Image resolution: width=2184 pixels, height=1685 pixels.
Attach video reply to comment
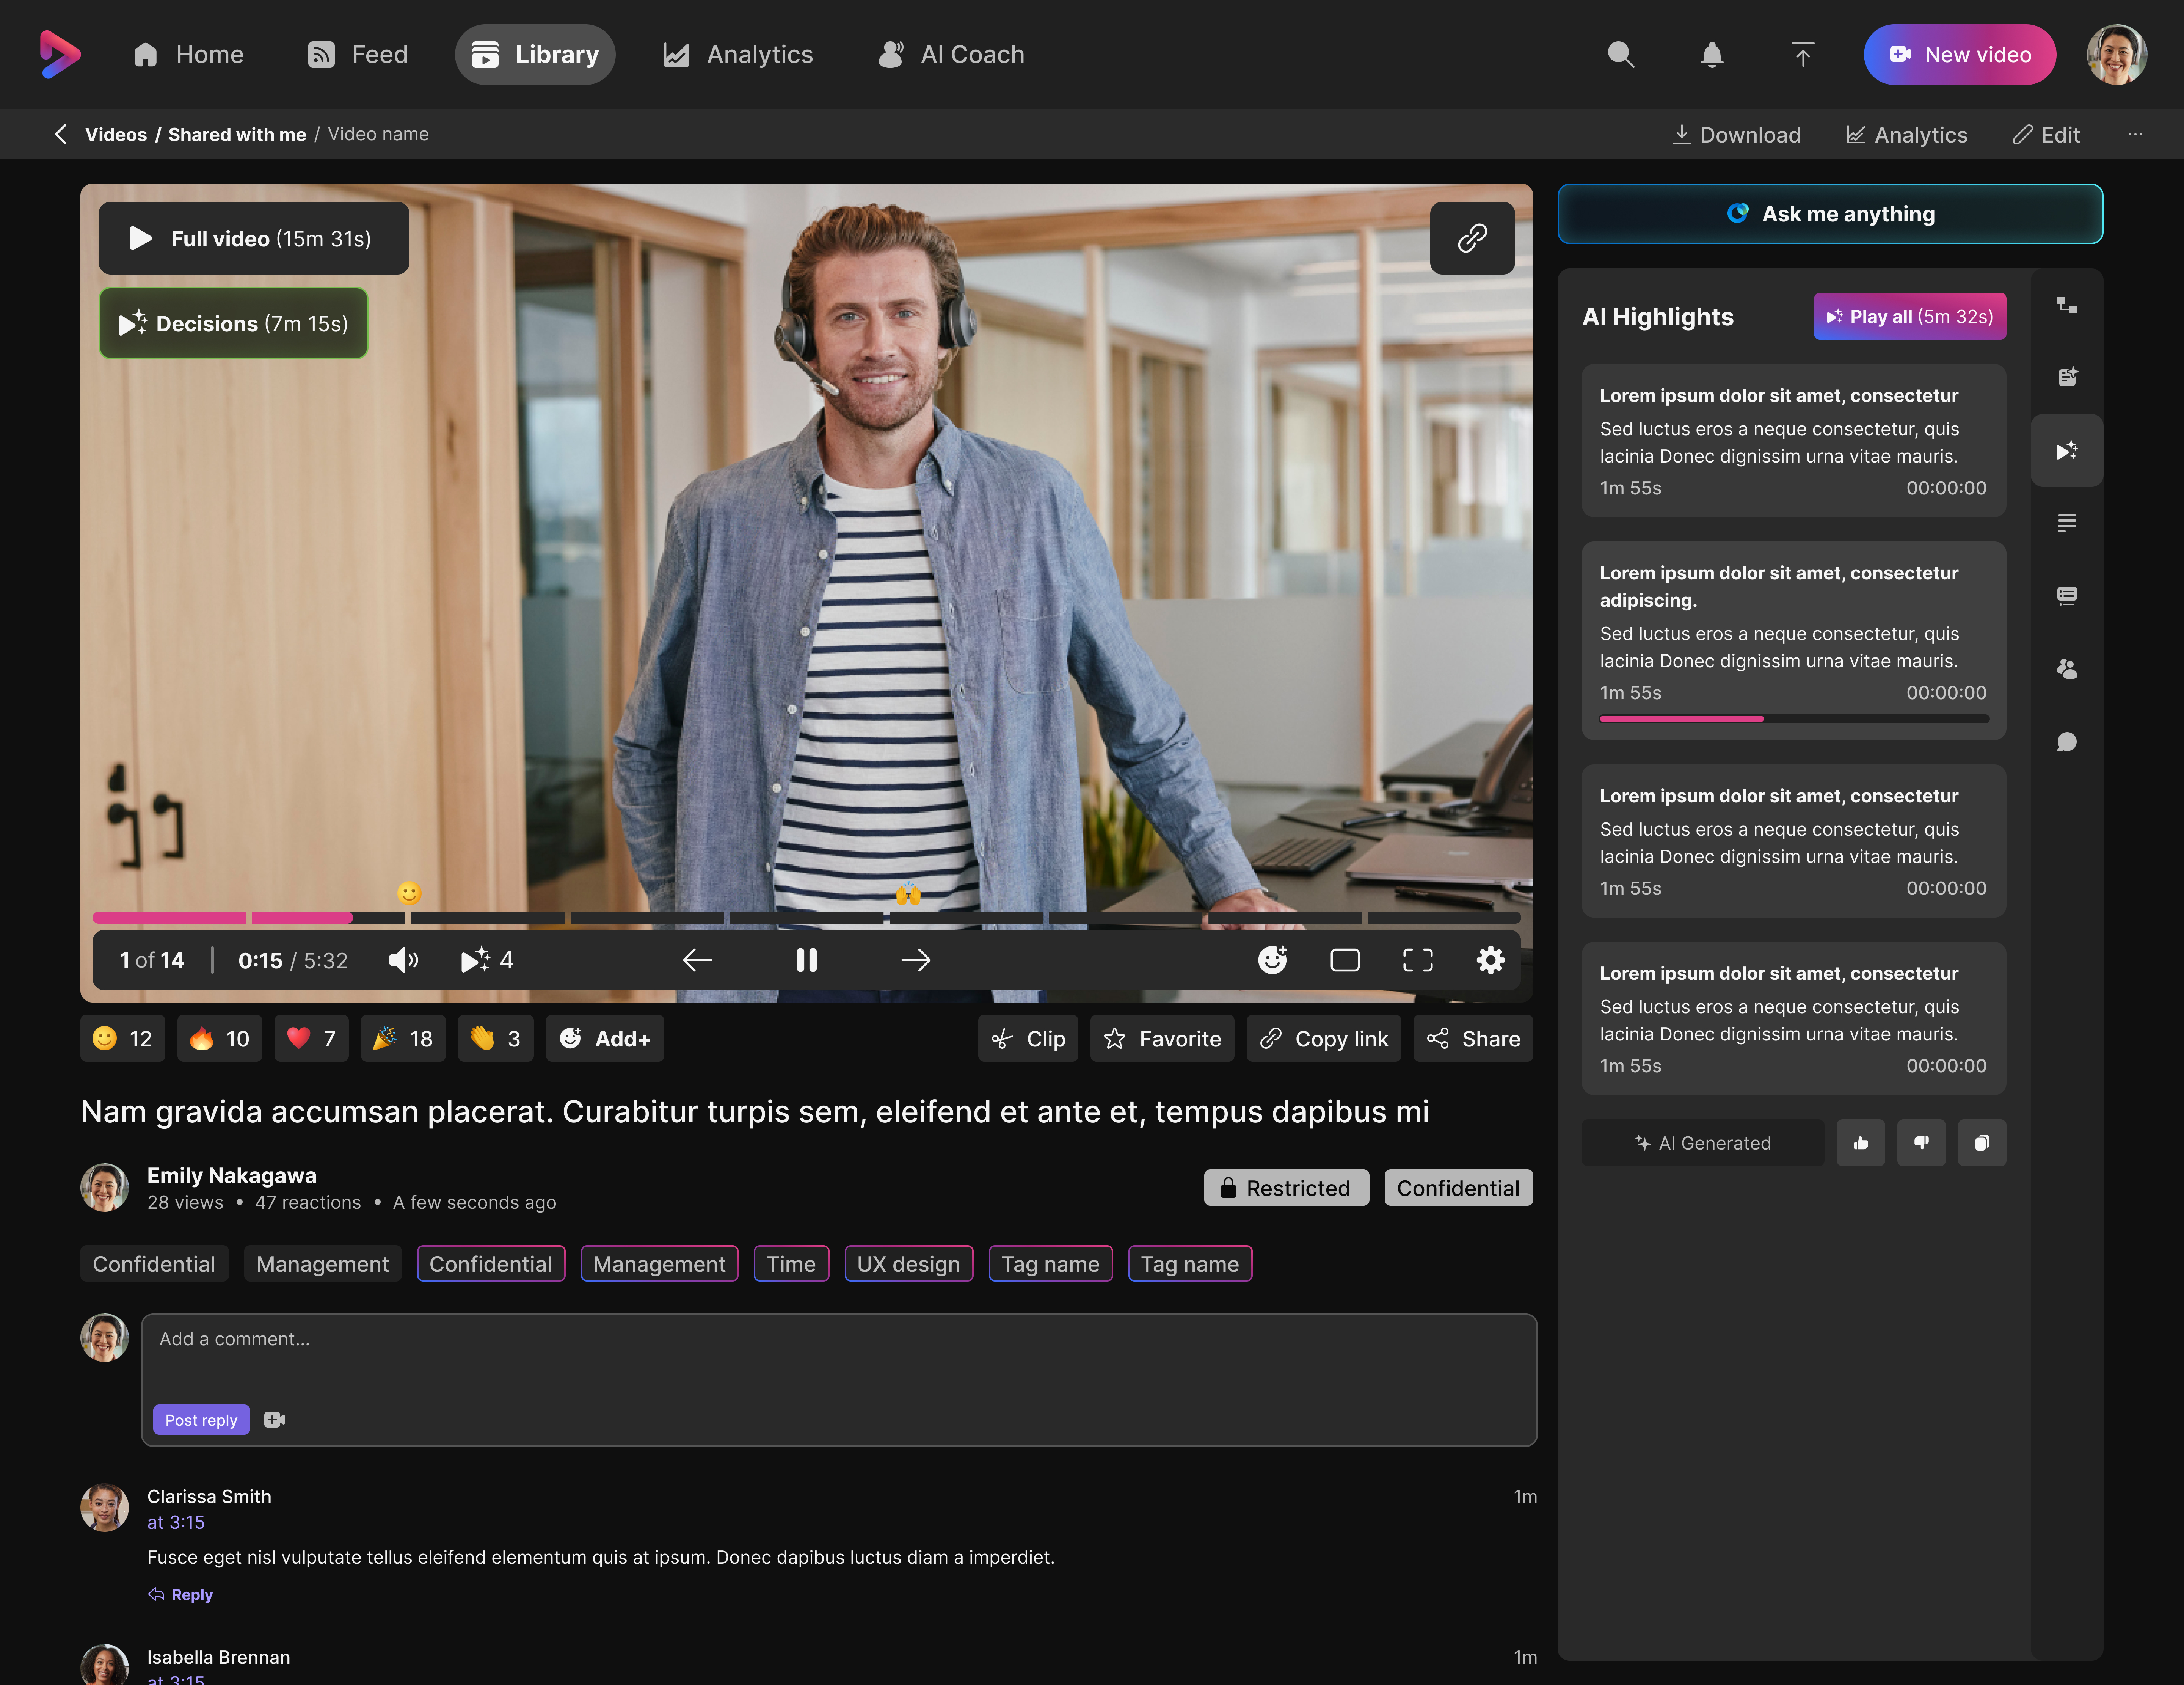click(x=274, y=1420)
